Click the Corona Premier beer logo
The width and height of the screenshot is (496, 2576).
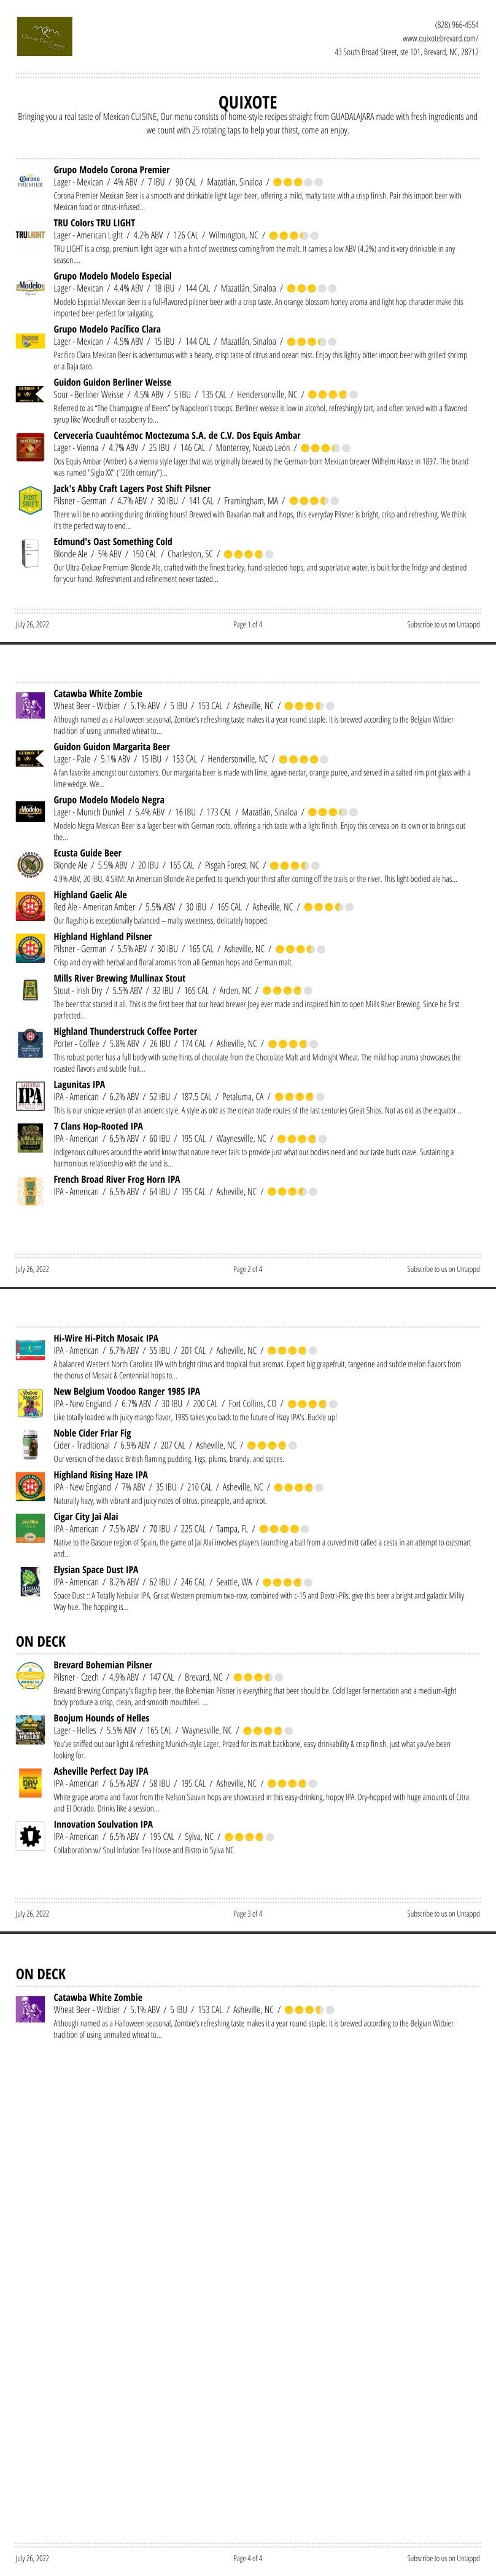click(30, 182)
